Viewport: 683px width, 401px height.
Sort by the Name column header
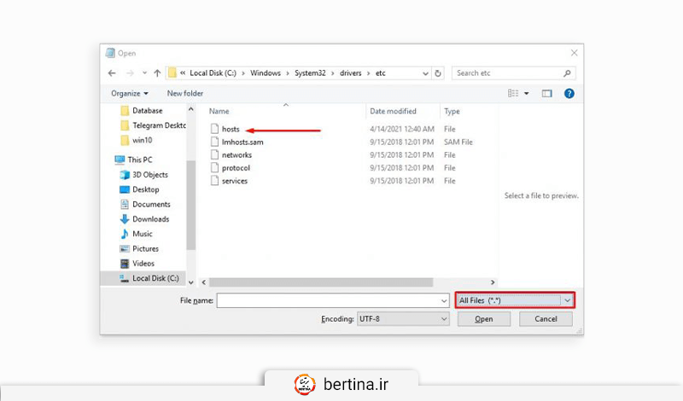pyautogui.click(x=219, y=112)
